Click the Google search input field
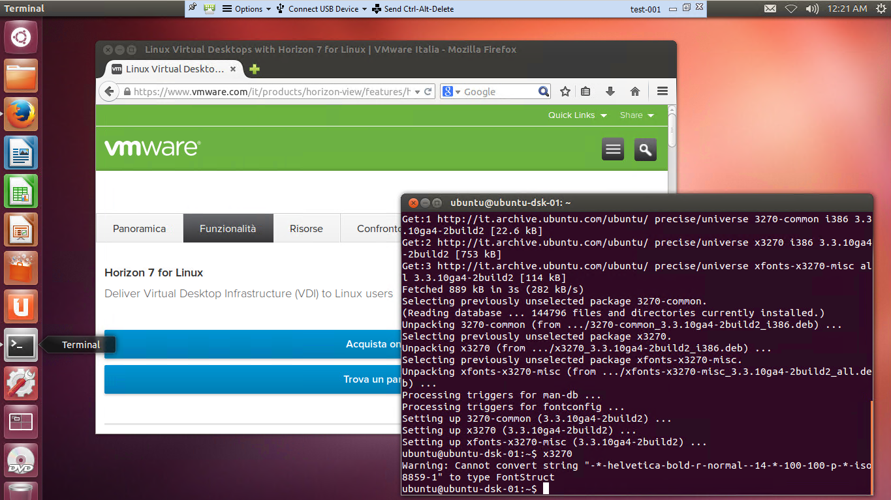This screenshot has width=891, height=500. tap(499, 92)
